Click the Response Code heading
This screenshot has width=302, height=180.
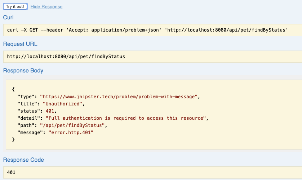(24, 160)
